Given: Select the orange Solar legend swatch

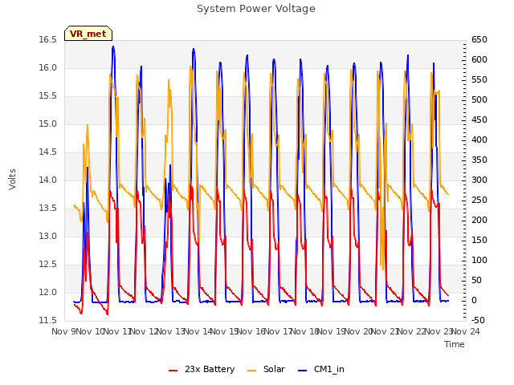Looking at the screenshot, I should point(251,371).
